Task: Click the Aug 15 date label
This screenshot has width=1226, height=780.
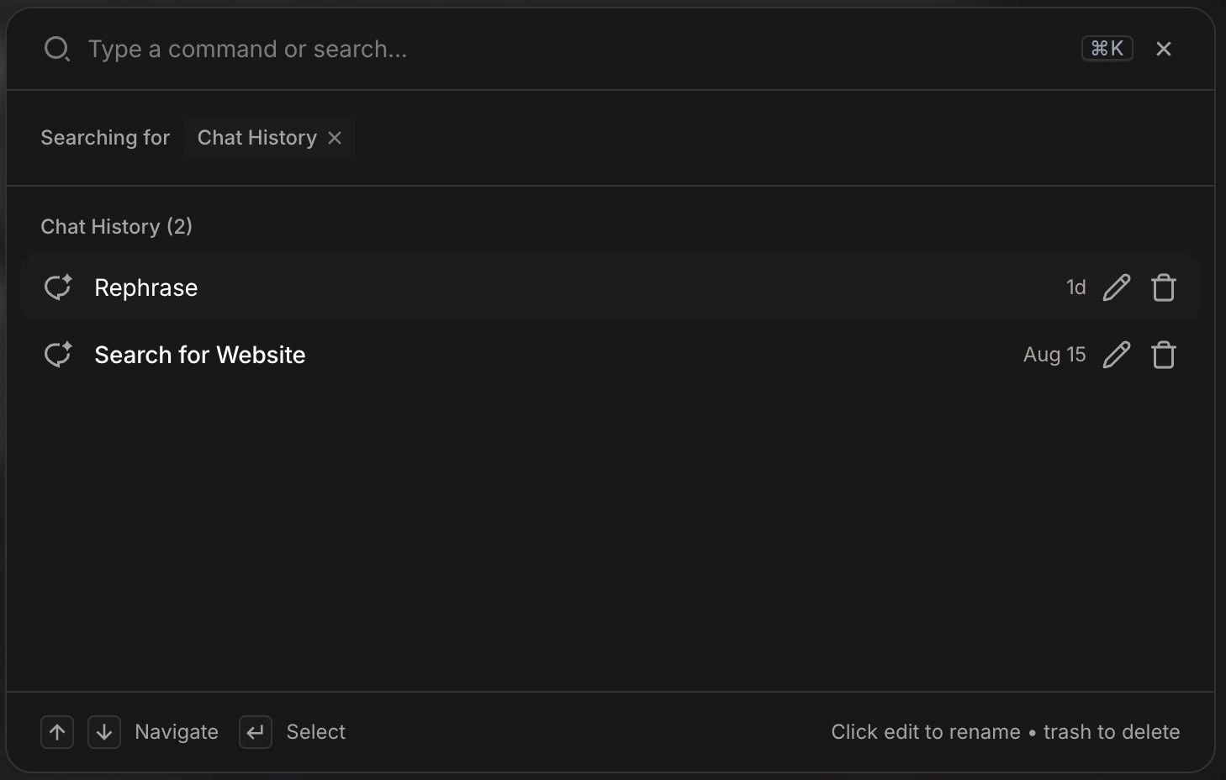Action: pos(1054,355)
